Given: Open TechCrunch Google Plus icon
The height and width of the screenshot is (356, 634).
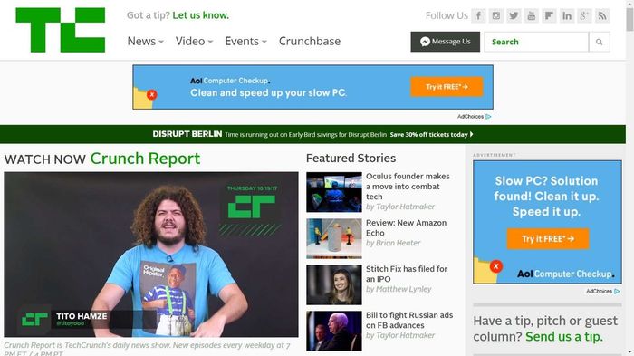Looking at the screenshot, I should [x=584, y=15].
